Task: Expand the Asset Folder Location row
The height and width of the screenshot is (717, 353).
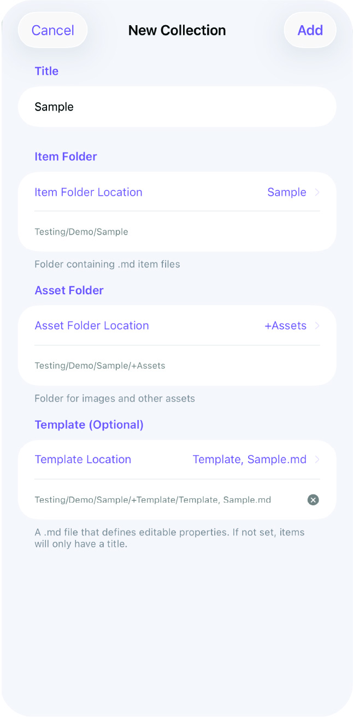Action: [x=317, y=325]
